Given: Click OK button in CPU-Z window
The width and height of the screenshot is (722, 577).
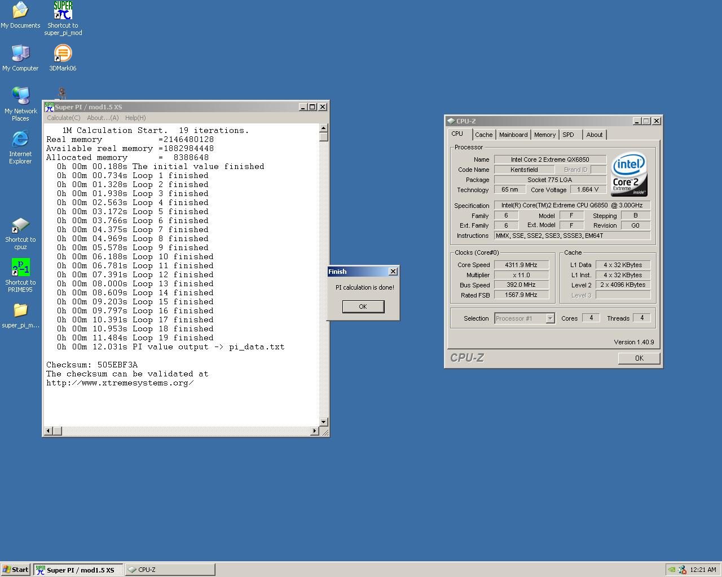Looking at the screenshot, I should (639, 358).
